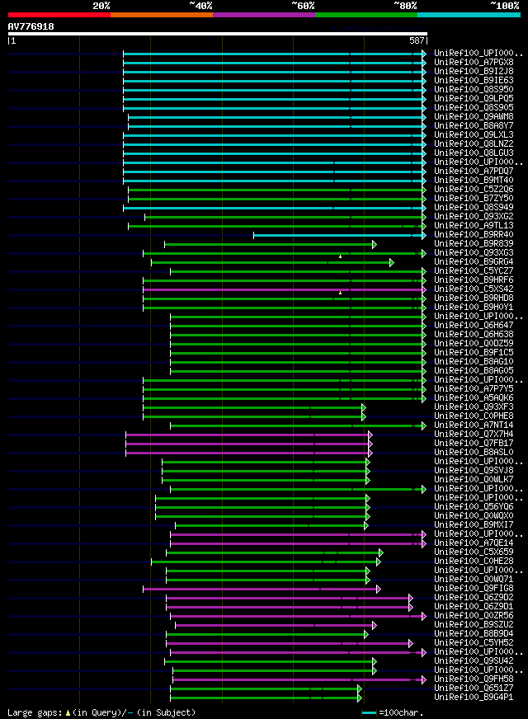The height and width of the screenshot is (719, 528).
Task: Click hit label UniRef100_C0PHE8
Action: [x=474, y=416]
